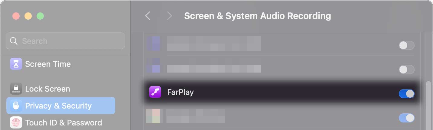Open Screen Time settings in sidebar
This screenshot has height=130, width=433.
tap(48, 64)
